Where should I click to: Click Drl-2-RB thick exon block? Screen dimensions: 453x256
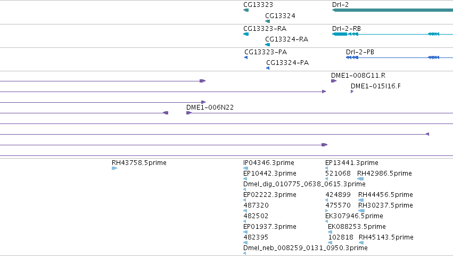340,34
